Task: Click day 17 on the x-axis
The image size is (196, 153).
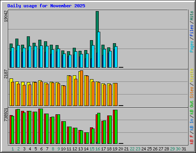Action: pos(103,149)
